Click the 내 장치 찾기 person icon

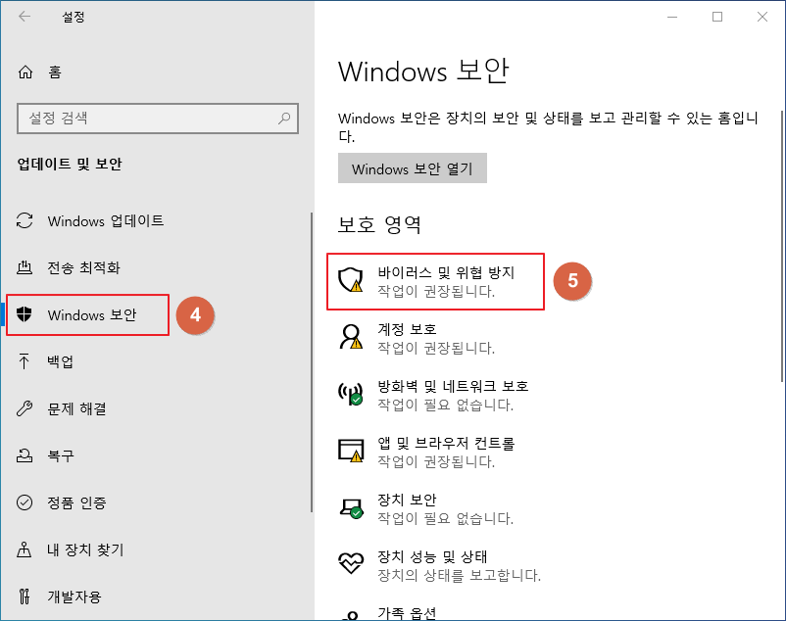coord(25,549)
